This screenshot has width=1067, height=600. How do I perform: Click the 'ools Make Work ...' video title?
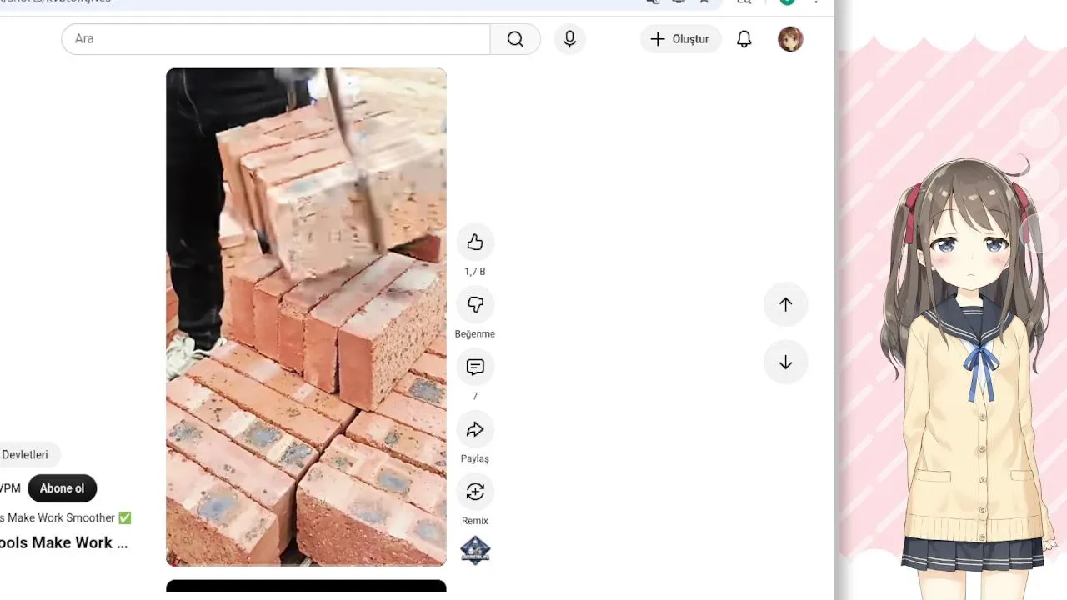point(63,543)
